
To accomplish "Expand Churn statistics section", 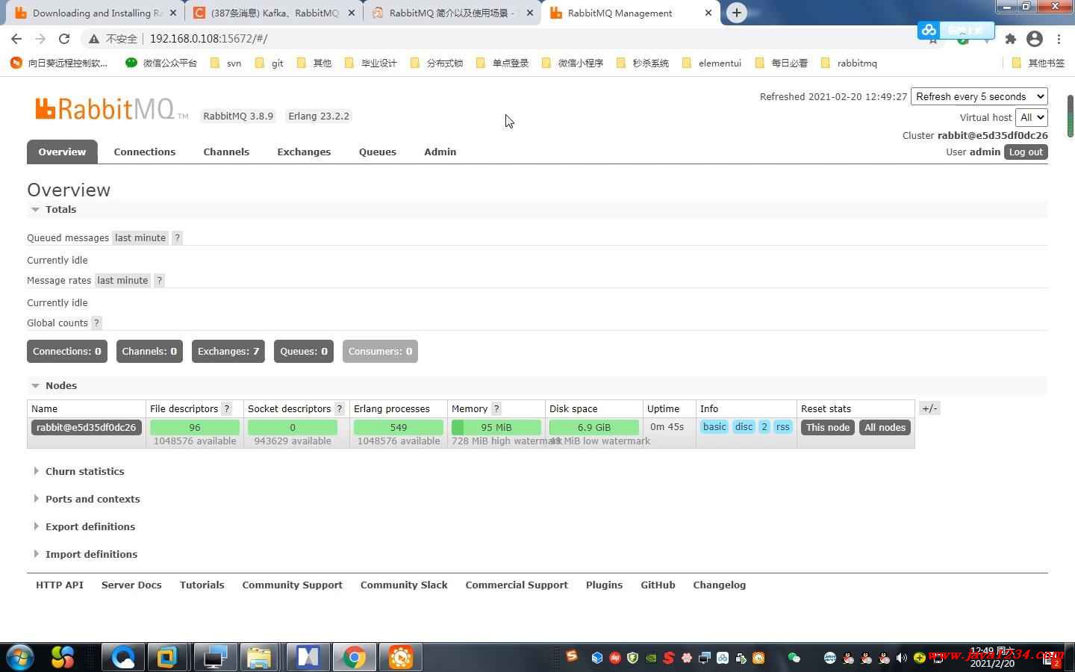I will [x=79, y=472].
